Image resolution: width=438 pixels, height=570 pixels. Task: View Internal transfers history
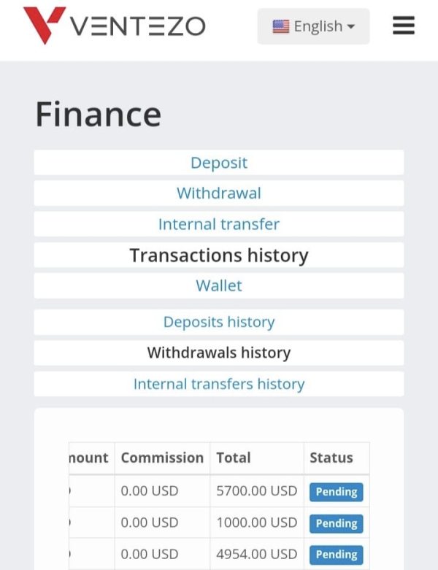[219, 384]
